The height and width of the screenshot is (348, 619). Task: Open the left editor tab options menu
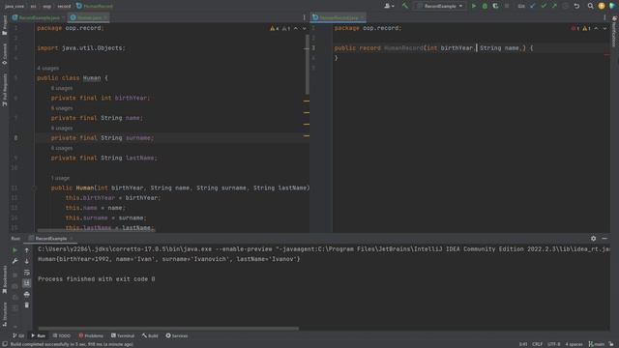[304, 17]
